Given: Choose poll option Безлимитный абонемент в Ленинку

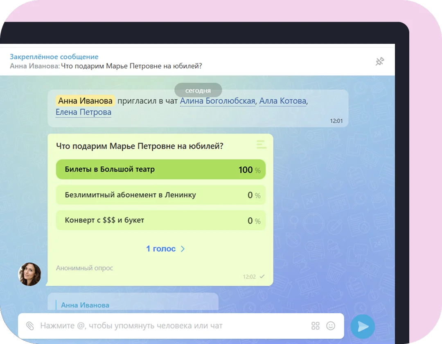Looking at the screenshot, I should pyautogui.click(x=130, y=195).
